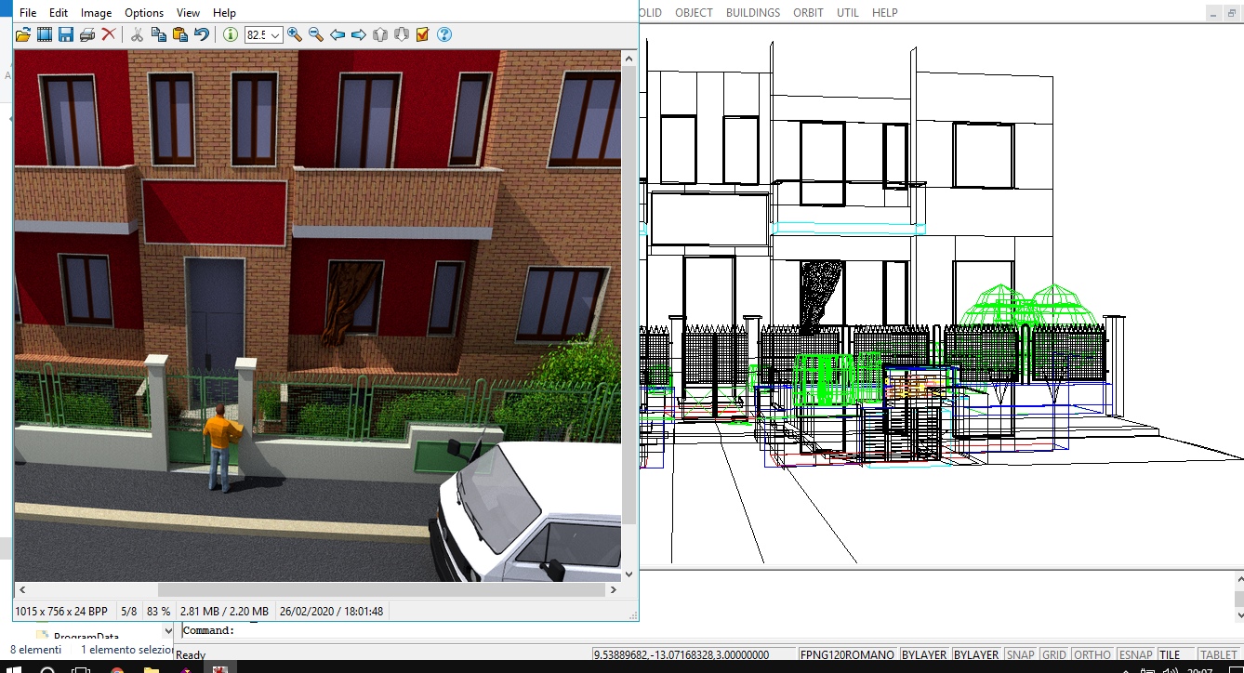Delete the file with the red X icon
This screenshot has height=673, width=1244.
click(109, 34)
